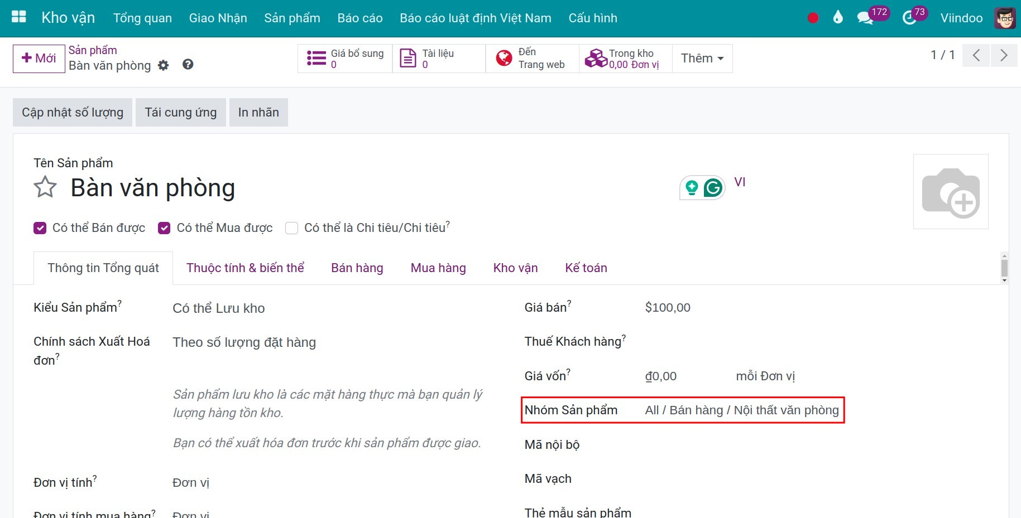This screenshot has height=518, width=1021.
Task: Open the Cấu hình menu
Action: (592, 18)
